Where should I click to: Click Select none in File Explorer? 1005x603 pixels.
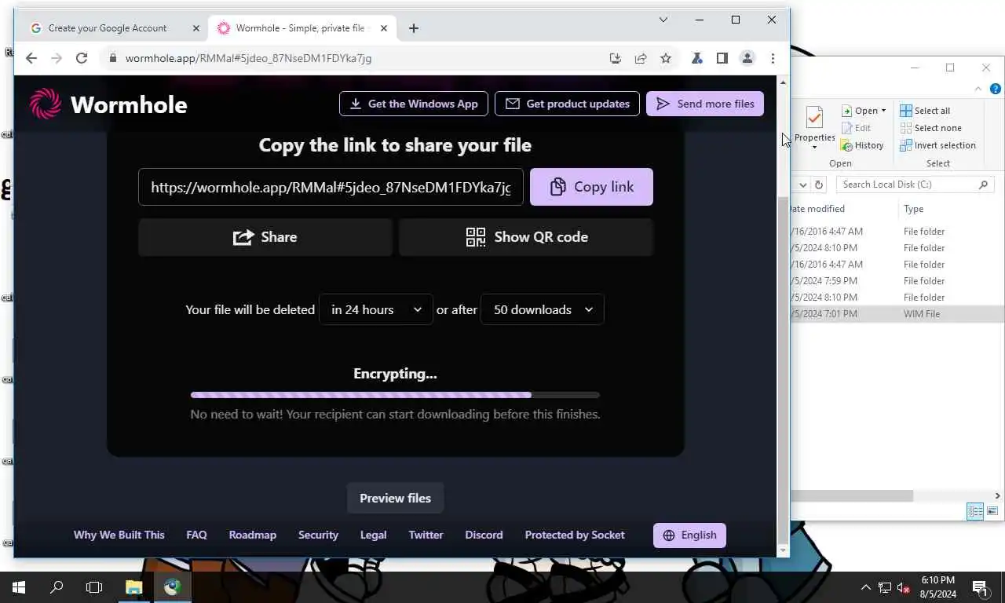(x=930, y=128)
